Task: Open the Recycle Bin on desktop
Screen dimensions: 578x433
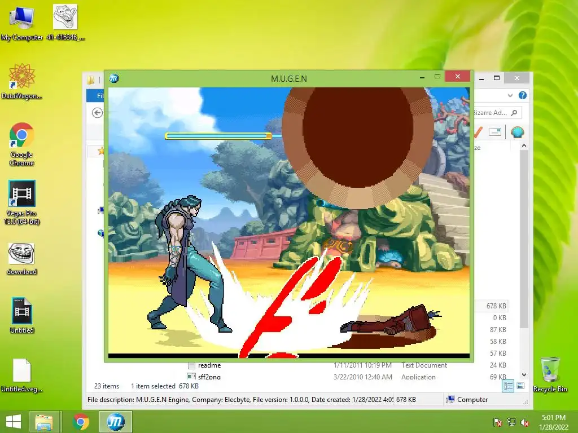Action: coord(550,374)
